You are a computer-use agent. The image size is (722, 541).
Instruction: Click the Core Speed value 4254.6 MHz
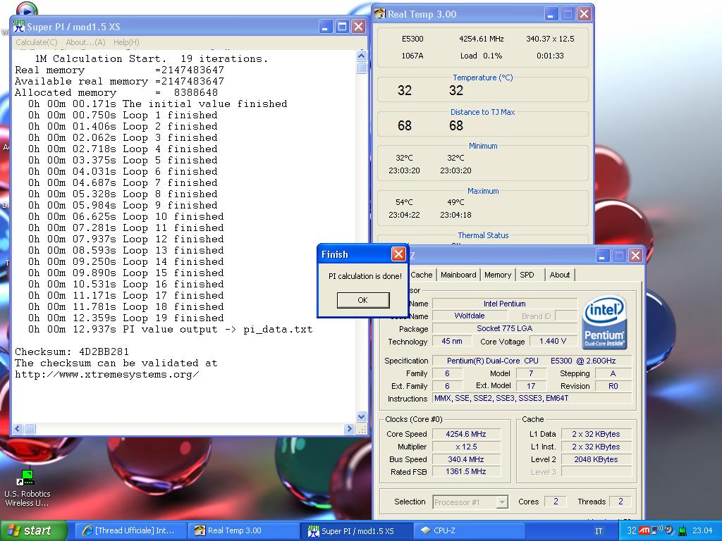point(466,434)
